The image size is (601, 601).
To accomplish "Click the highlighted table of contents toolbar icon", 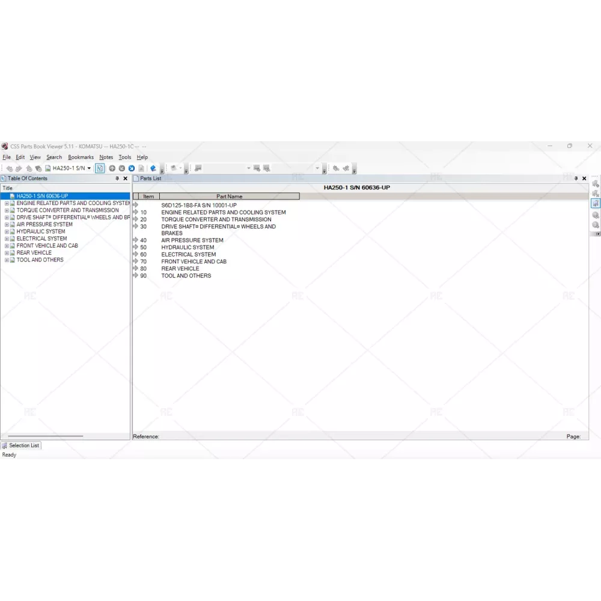I will (100, 168).
